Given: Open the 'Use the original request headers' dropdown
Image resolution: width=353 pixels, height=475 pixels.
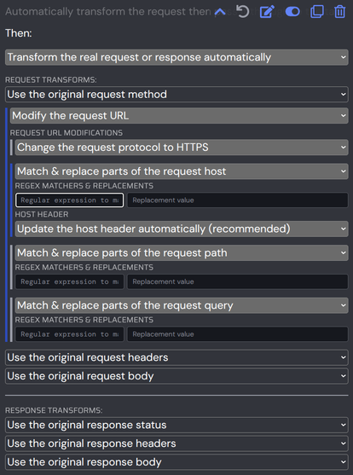Looking at the screenshot, I should [176, 357].
